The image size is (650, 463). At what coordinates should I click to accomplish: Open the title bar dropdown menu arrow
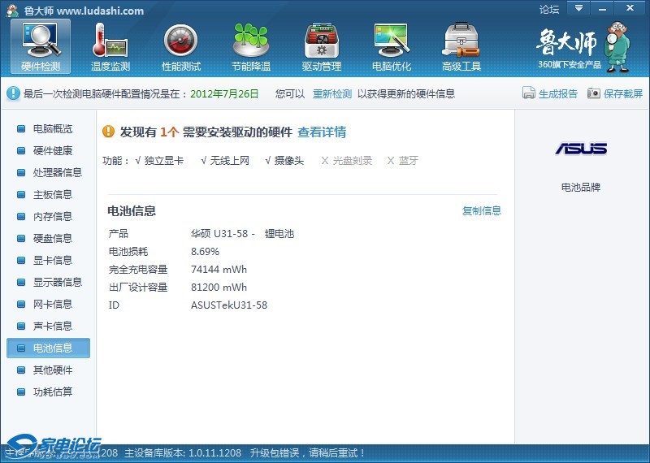coord(578,8)
